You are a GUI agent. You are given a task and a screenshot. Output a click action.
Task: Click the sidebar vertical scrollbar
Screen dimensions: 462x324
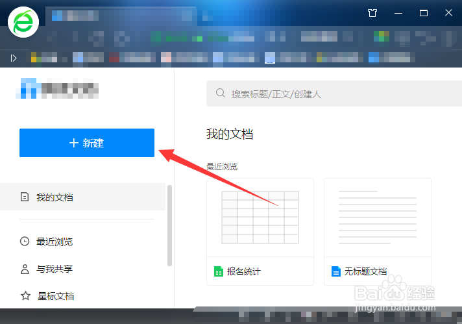pos(170,225)
